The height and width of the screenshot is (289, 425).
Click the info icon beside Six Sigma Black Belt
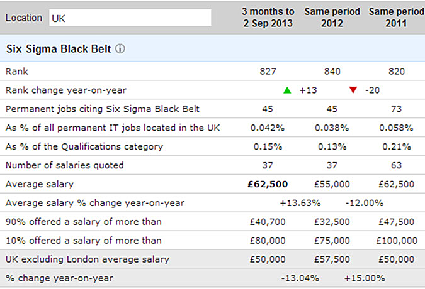[x=120, y=48]
